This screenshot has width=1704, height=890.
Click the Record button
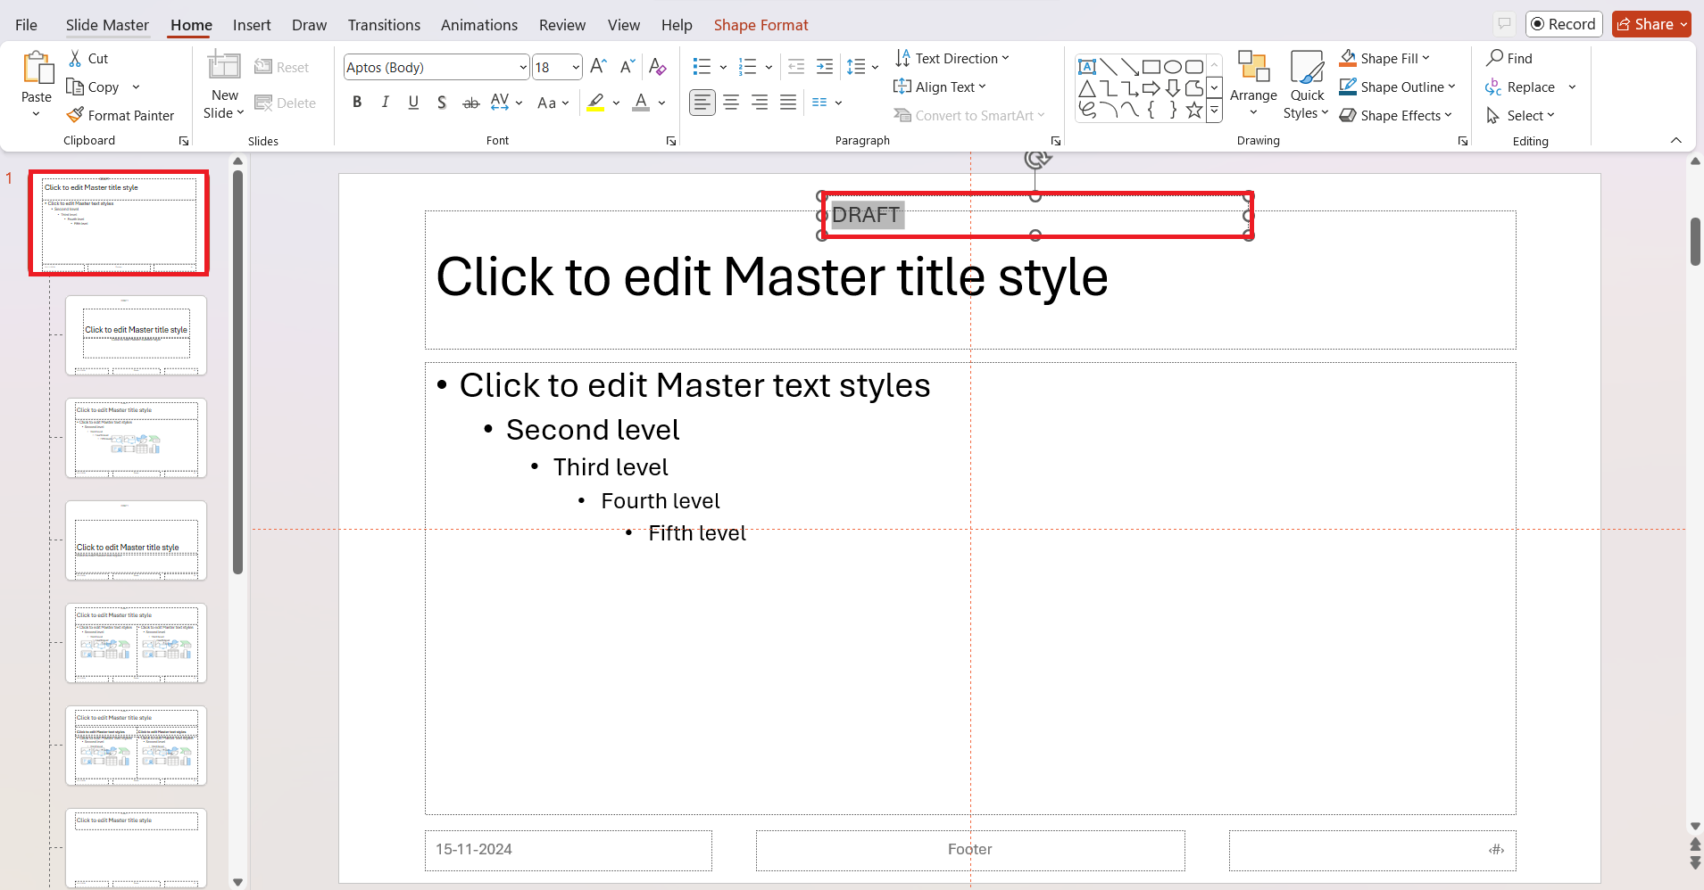point(1564,24)
